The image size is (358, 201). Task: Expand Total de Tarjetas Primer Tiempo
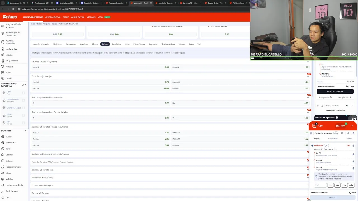click(308, 162)
